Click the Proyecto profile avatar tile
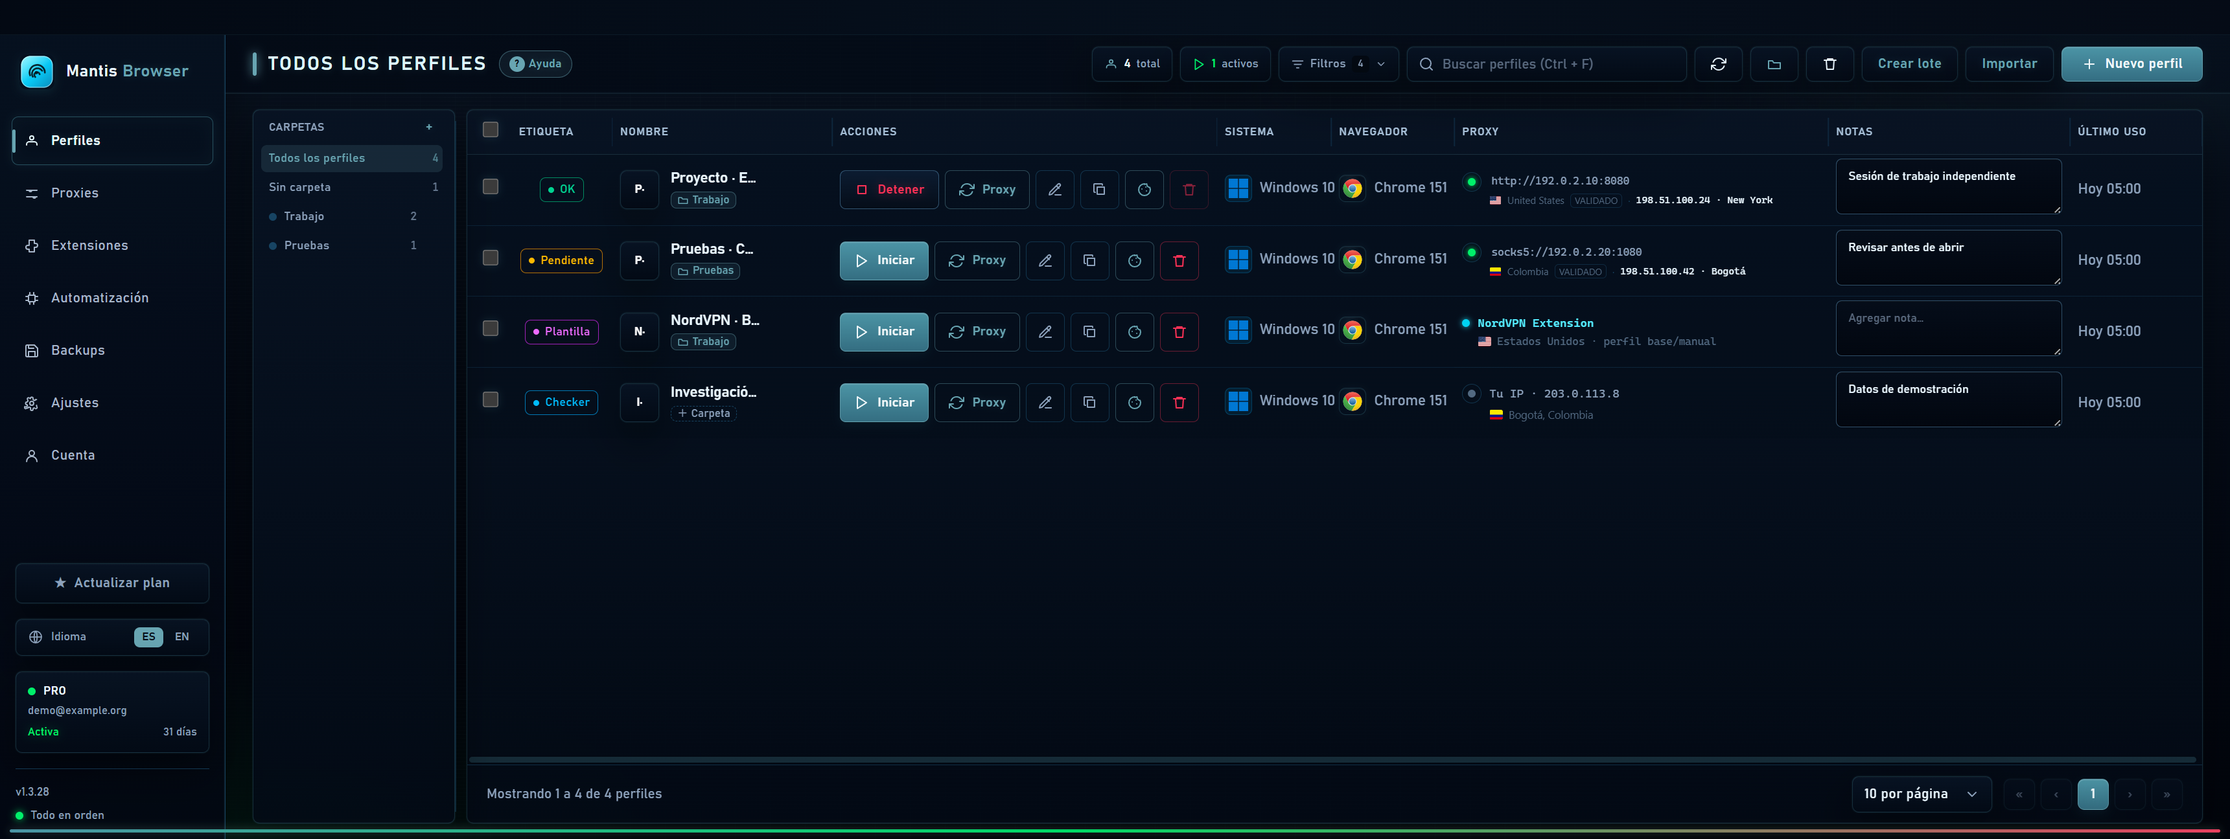The width and height of the screenshot is (2230, 839). point(640,190)
